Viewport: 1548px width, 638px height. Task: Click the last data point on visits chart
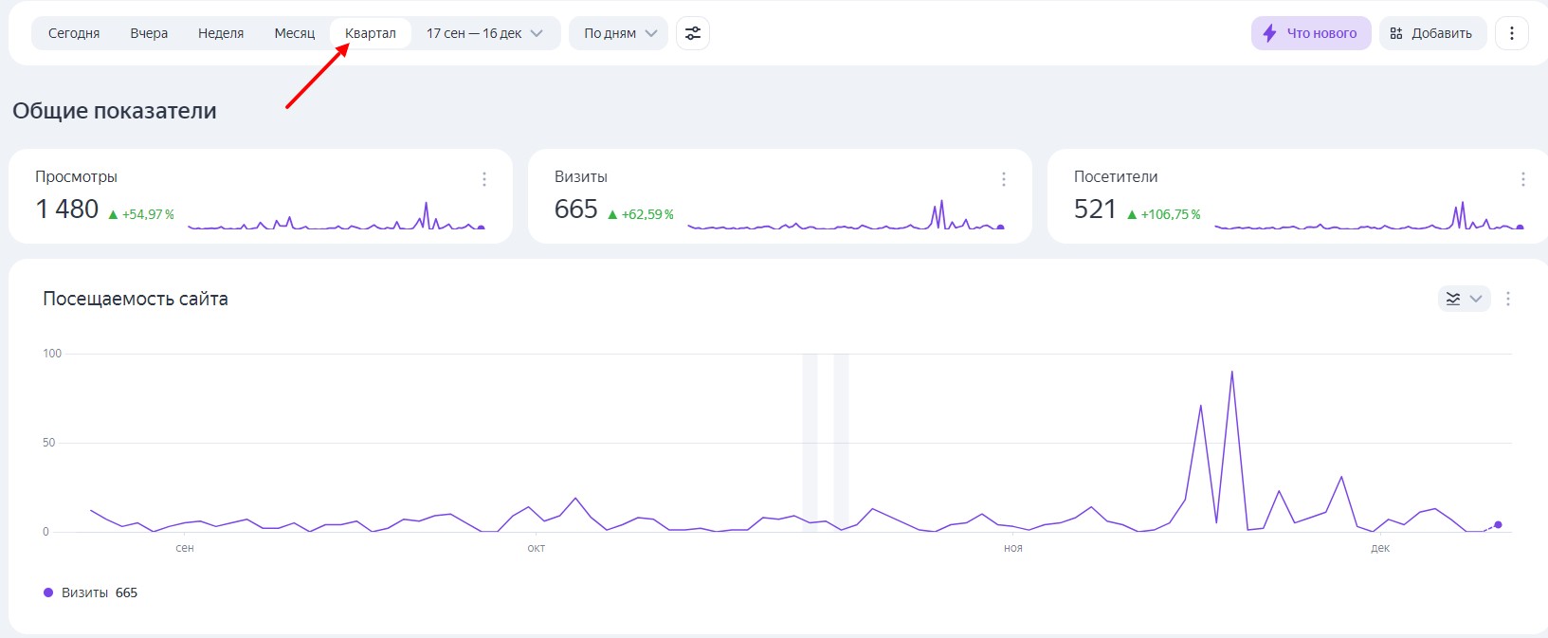pos(1498,524)
